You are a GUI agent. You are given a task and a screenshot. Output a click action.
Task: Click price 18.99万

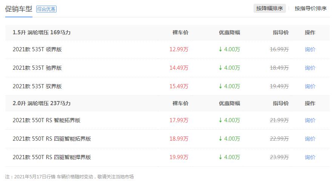179,139
